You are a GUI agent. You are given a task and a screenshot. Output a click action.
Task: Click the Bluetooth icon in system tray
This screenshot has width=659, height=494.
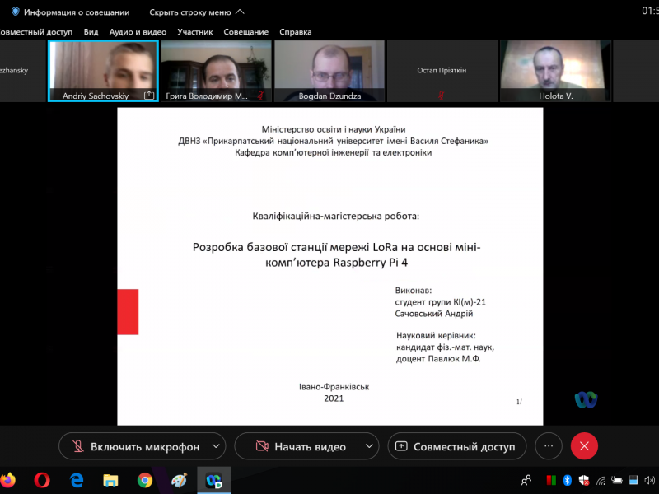pos(567,480)
